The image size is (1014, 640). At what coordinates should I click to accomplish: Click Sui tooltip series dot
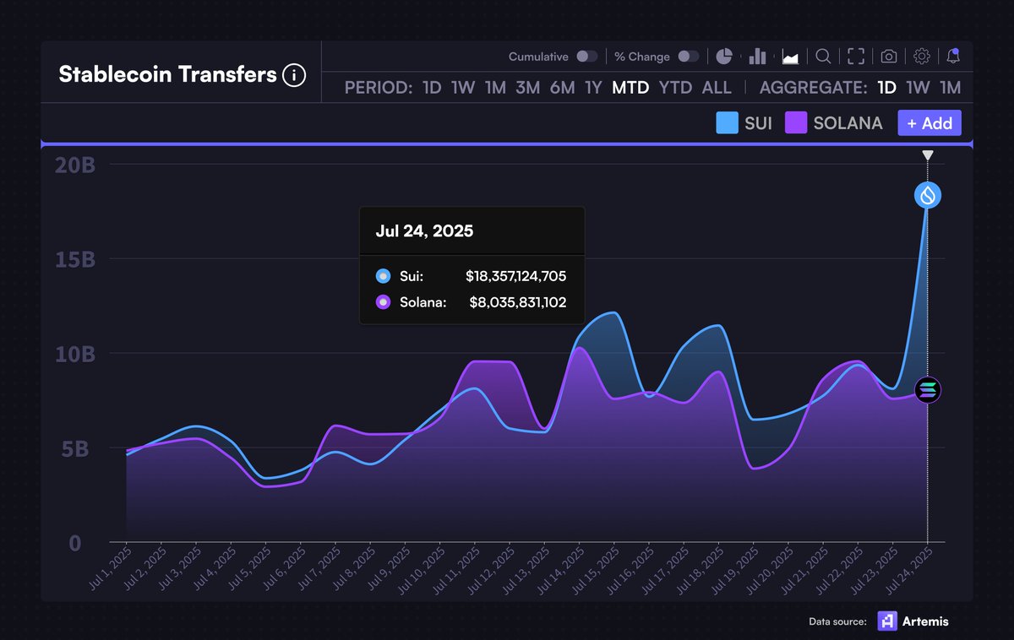pos(384,276)
